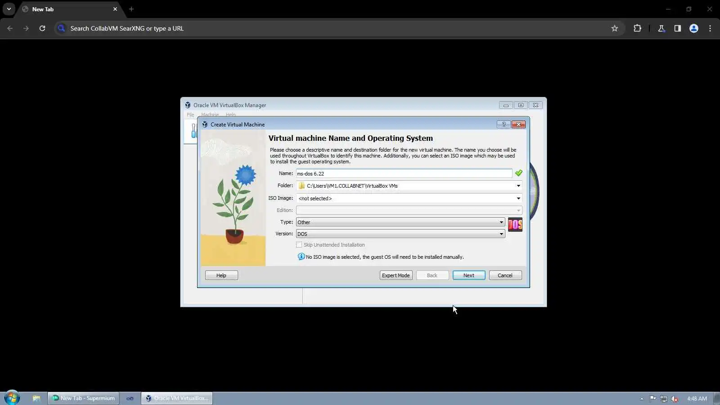Click the Chrome Labs flask icon
Screen dimensions: 720x405
(661, 28)
